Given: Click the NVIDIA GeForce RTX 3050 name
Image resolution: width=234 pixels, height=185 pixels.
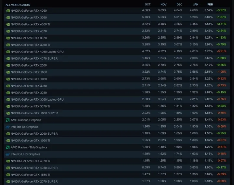Looking at the screenshot, I should point(29,86).
